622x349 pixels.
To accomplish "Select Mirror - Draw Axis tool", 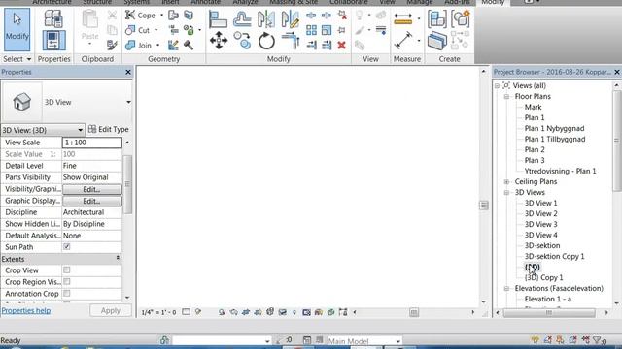I will [x=290, y=19].
